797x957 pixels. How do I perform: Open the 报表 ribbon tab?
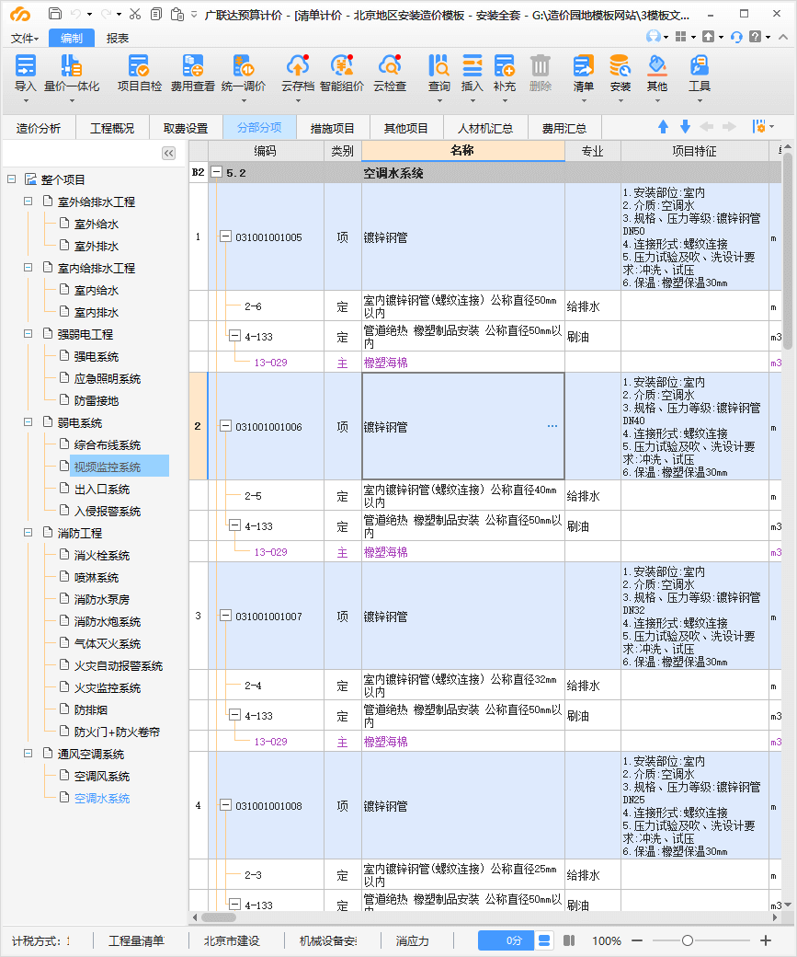click(x=118, y=38)
